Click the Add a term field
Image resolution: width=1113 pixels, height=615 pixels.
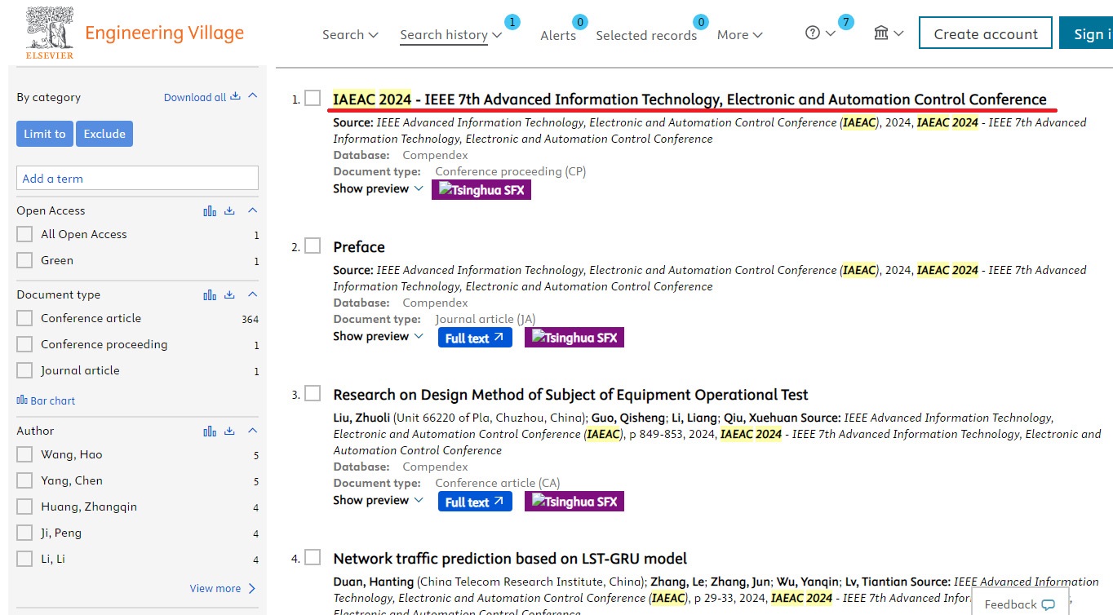click(137, 179)
